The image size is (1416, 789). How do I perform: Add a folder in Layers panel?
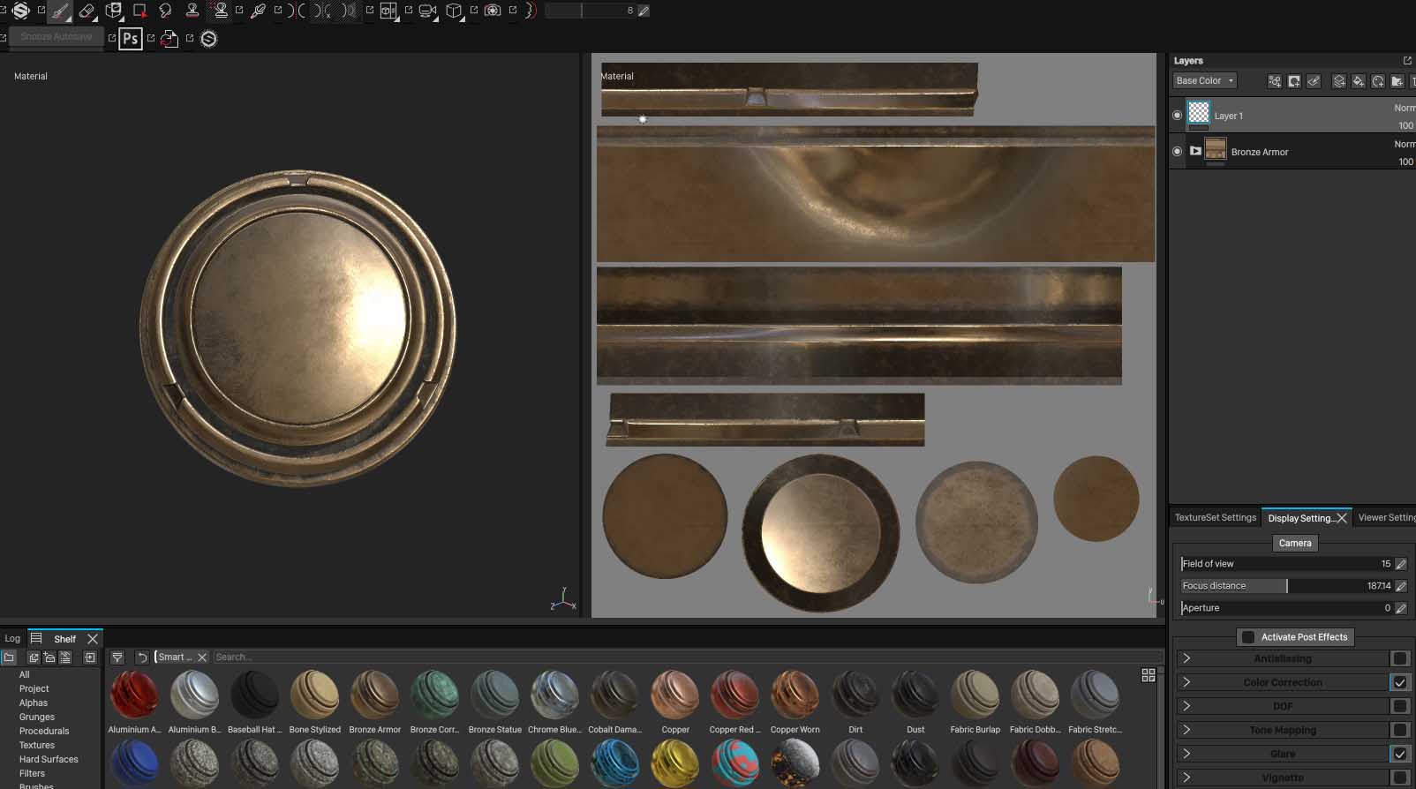(x=1397, y=81)
